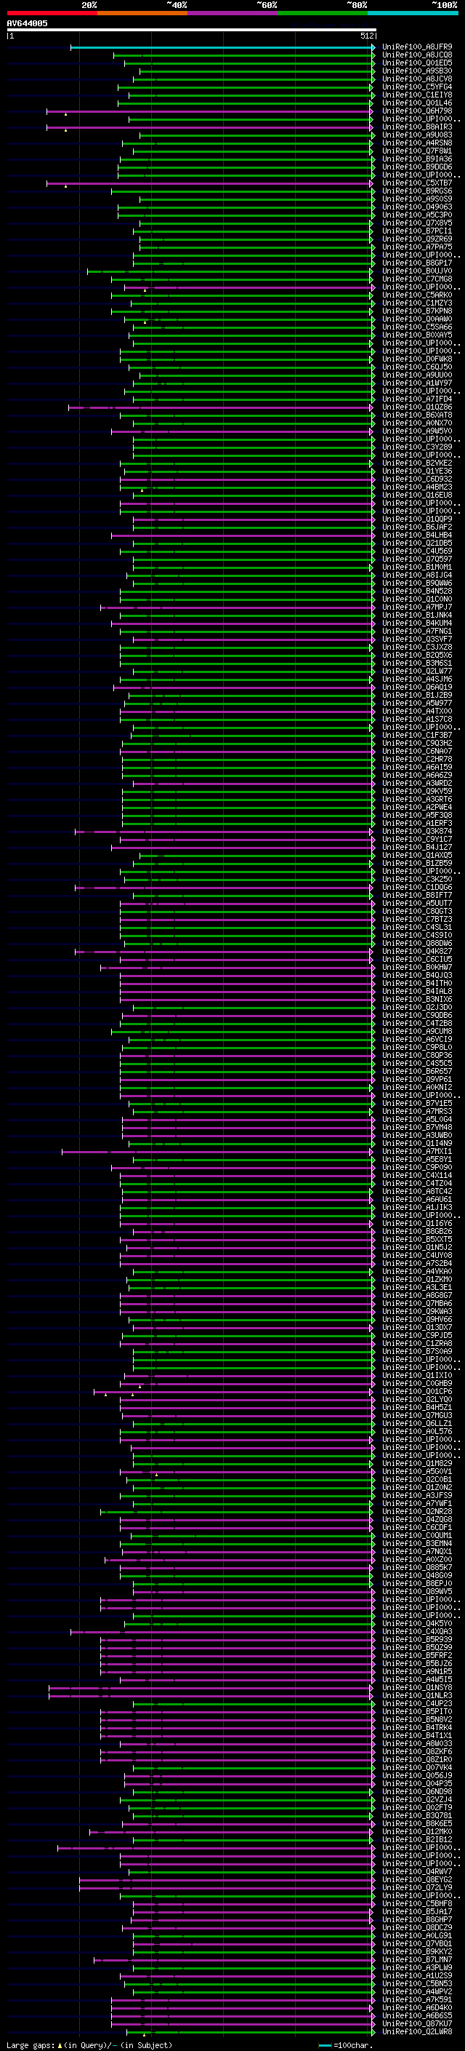Click the UniRef100_A7MPJ7 row label
The height and width of the screenshot is (2051, 465).
click(417, 608)
